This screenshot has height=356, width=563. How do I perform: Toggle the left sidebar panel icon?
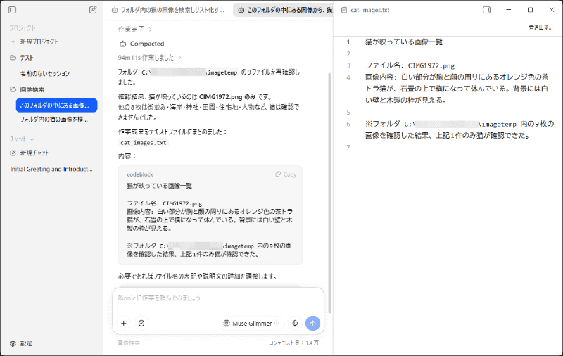pos(12,10)
